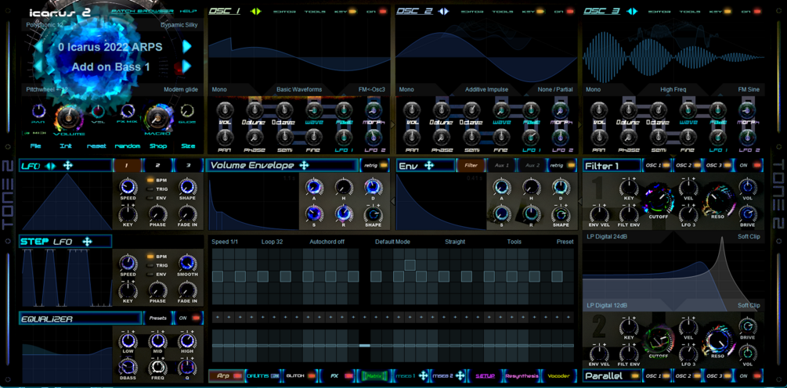Select LFO tab 2

pyautogui.click(x=157, y=165)
